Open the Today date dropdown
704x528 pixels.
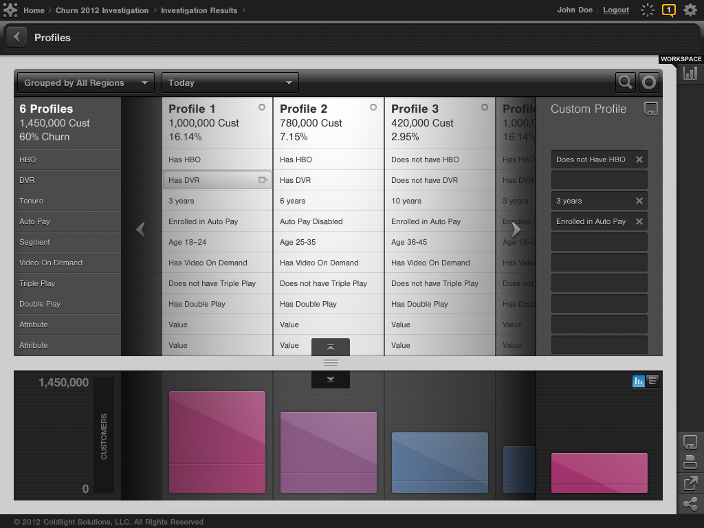click(230, 82)
